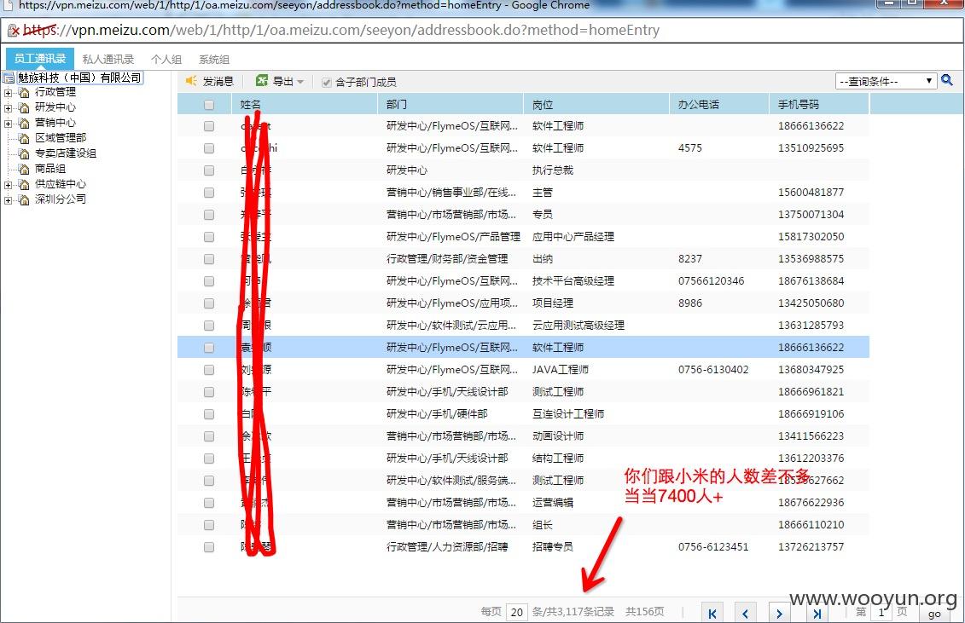Click the browser address bar URL
965x623 pixels.
click(341, 30)
